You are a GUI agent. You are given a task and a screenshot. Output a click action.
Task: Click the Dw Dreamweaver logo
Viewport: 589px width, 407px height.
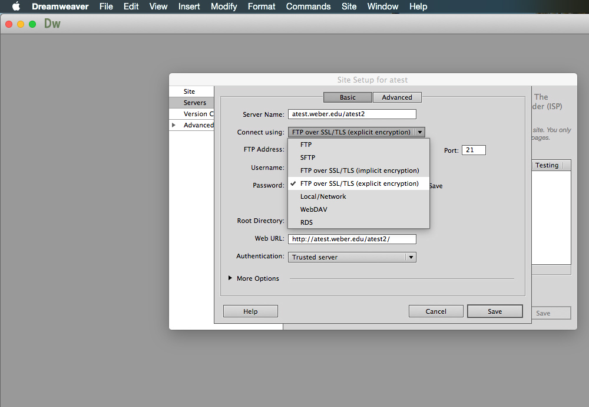coord(52,24)
